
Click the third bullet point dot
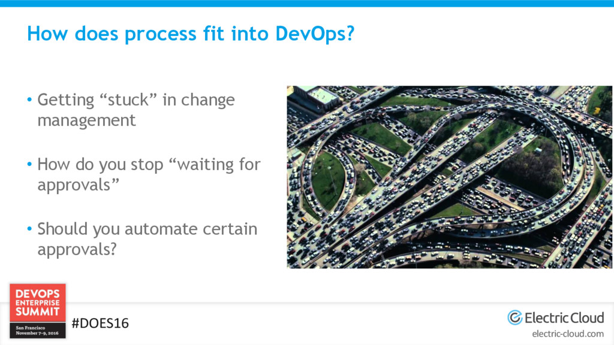coord(29,229)
